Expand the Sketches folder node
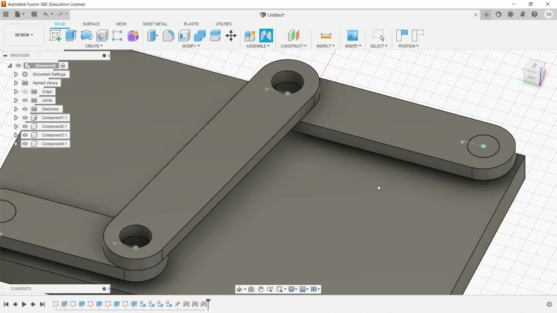Screen dimensions: 557x313 tap(16, 109)
